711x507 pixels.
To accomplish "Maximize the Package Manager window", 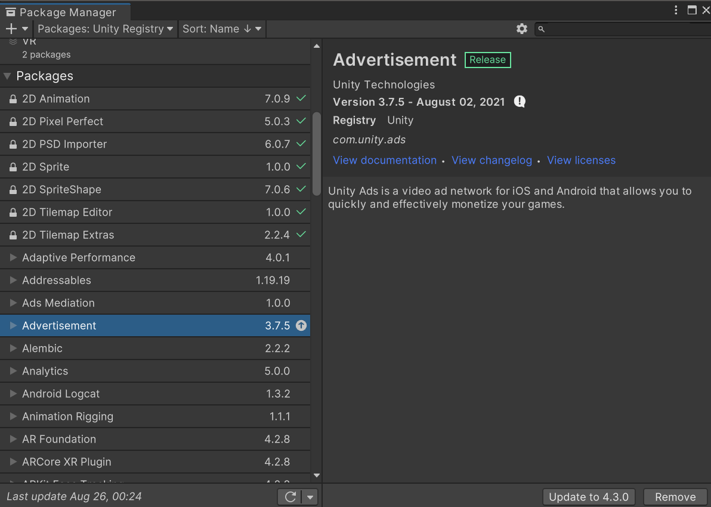I will click(x=692, y=10).
